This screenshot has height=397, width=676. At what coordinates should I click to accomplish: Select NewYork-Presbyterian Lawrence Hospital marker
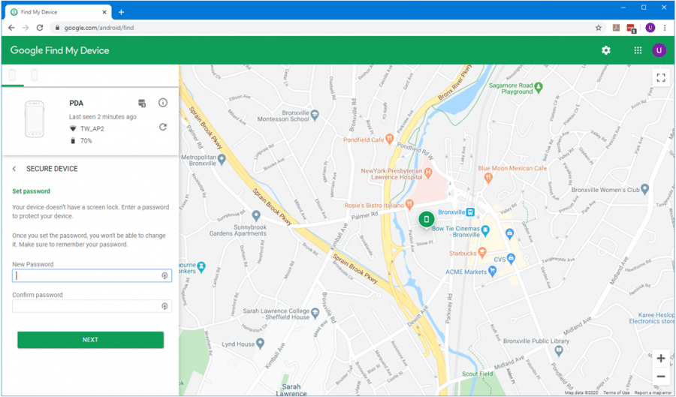click(x=428, y=173)
